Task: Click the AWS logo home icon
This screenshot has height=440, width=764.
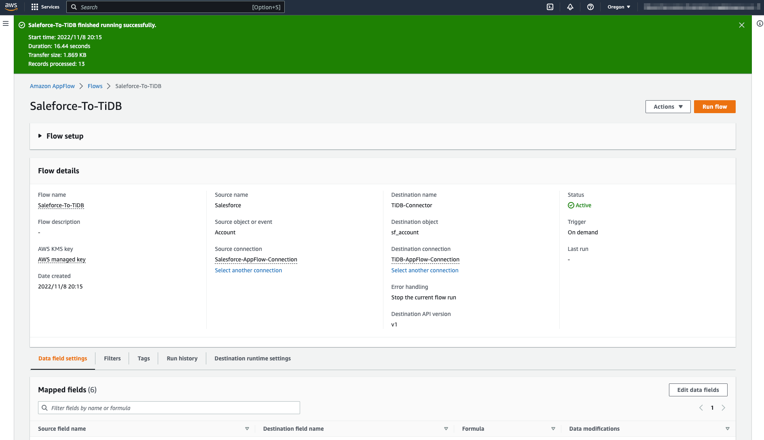Action: 11,7
